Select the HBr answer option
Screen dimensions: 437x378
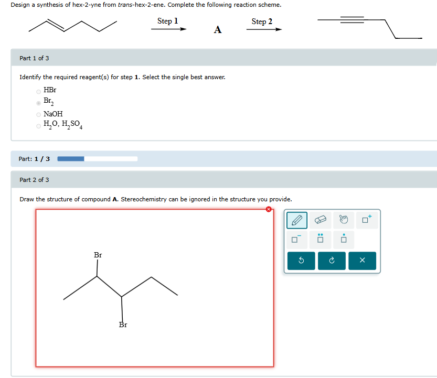38,90
